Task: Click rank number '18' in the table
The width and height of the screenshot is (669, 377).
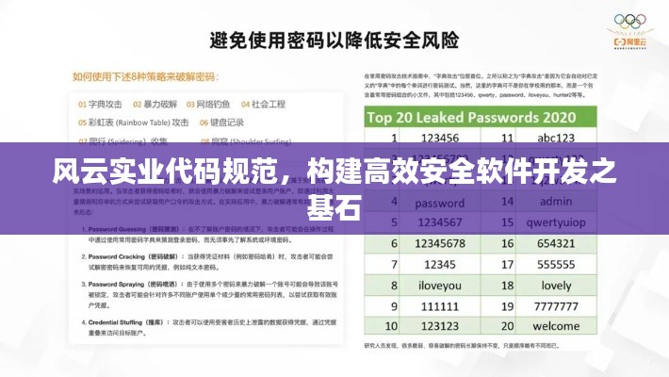Action: pos(507,286)
